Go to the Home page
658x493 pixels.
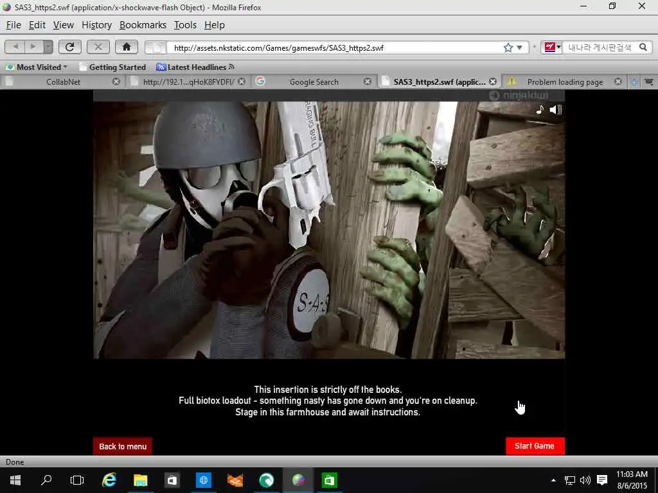pyautogui.click(x=127, y=47)
